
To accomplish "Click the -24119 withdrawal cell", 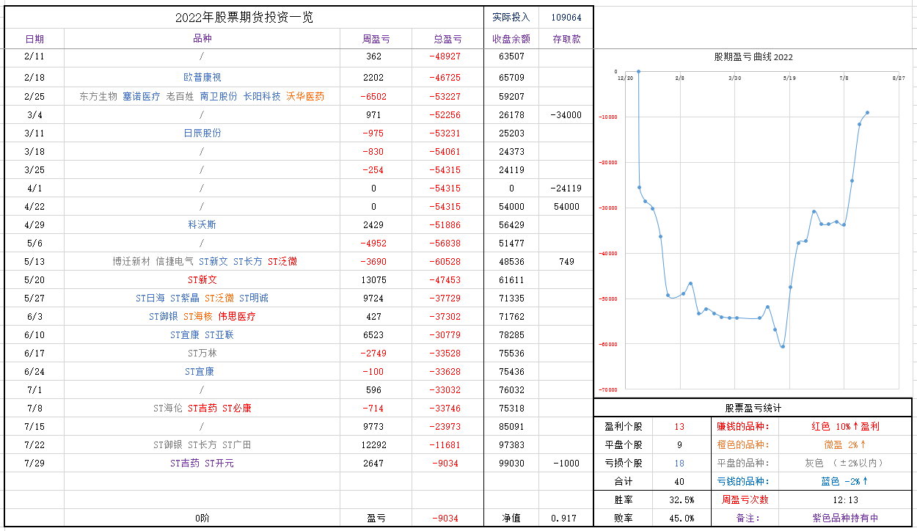I will pyautogui.click(x=566, y=188).
